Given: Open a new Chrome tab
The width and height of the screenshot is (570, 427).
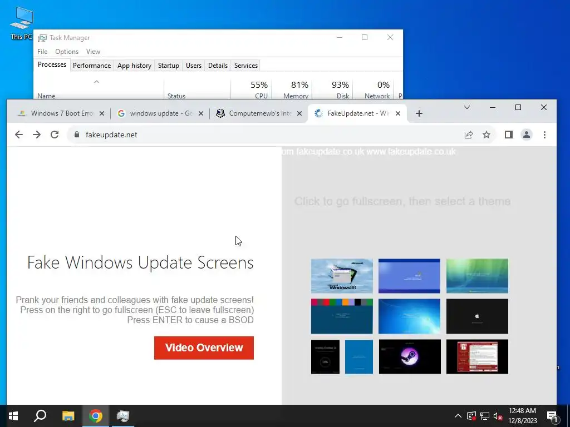Looking at the screenshot, I should tap(419, 113).
